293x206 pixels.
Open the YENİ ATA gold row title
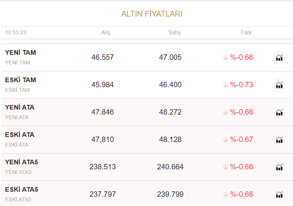coord(20,107)
